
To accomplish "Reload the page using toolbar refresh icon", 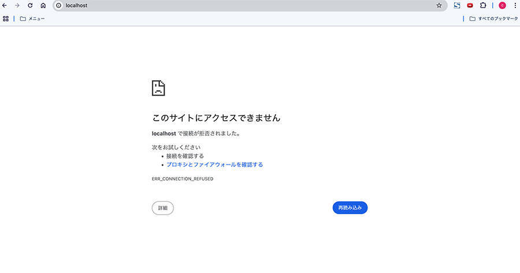I will click(x=30, y=5).
